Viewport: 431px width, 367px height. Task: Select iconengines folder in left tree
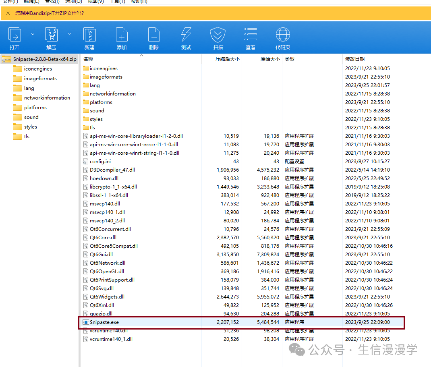(x=38, y=69)
